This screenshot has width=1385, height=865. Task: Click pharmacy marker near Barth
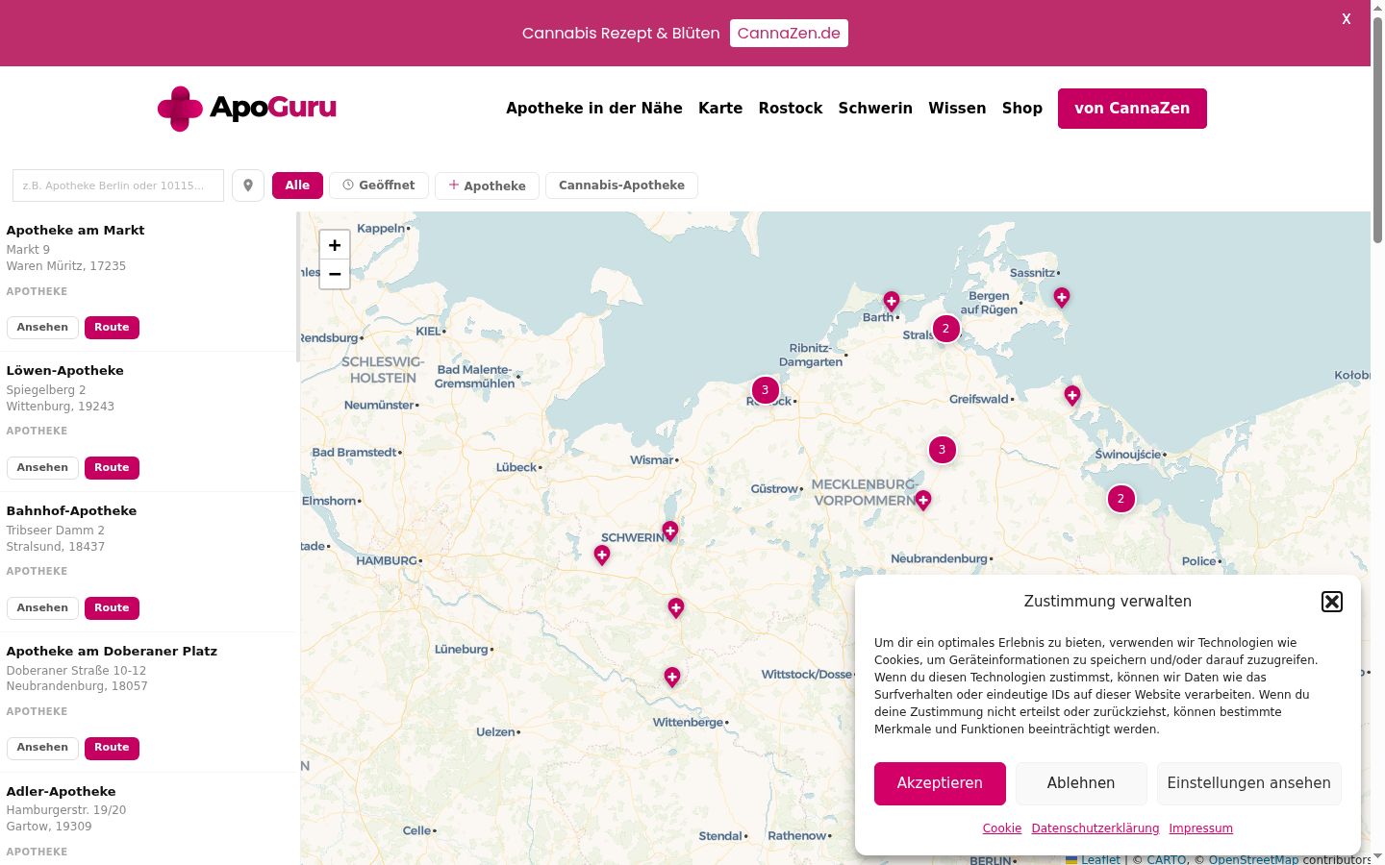point(892,303)
